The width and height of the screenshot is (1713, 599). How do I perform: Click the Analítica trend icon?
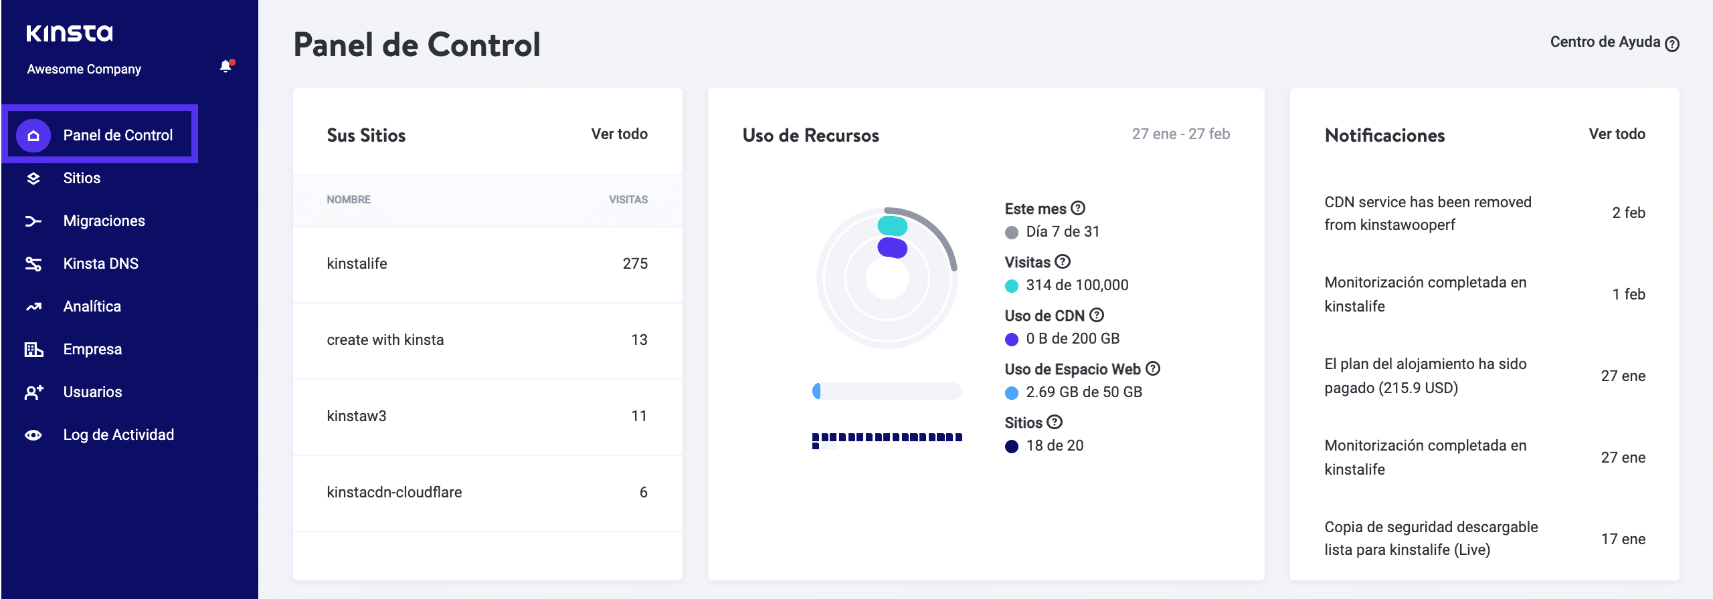33,307
